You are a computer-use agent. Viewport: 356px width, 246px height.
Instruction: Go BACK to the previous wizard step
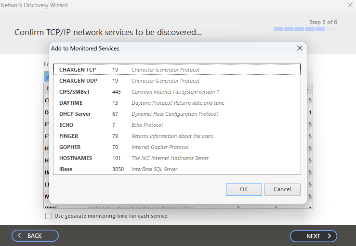tap(35, 236)
